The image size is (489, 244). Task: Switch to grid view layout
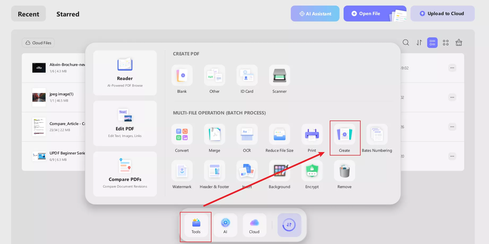point(445,43)
